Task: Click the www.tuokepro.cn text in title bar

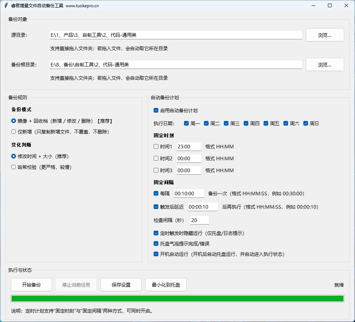Action: pyautogui.click(x=82, y=6)
